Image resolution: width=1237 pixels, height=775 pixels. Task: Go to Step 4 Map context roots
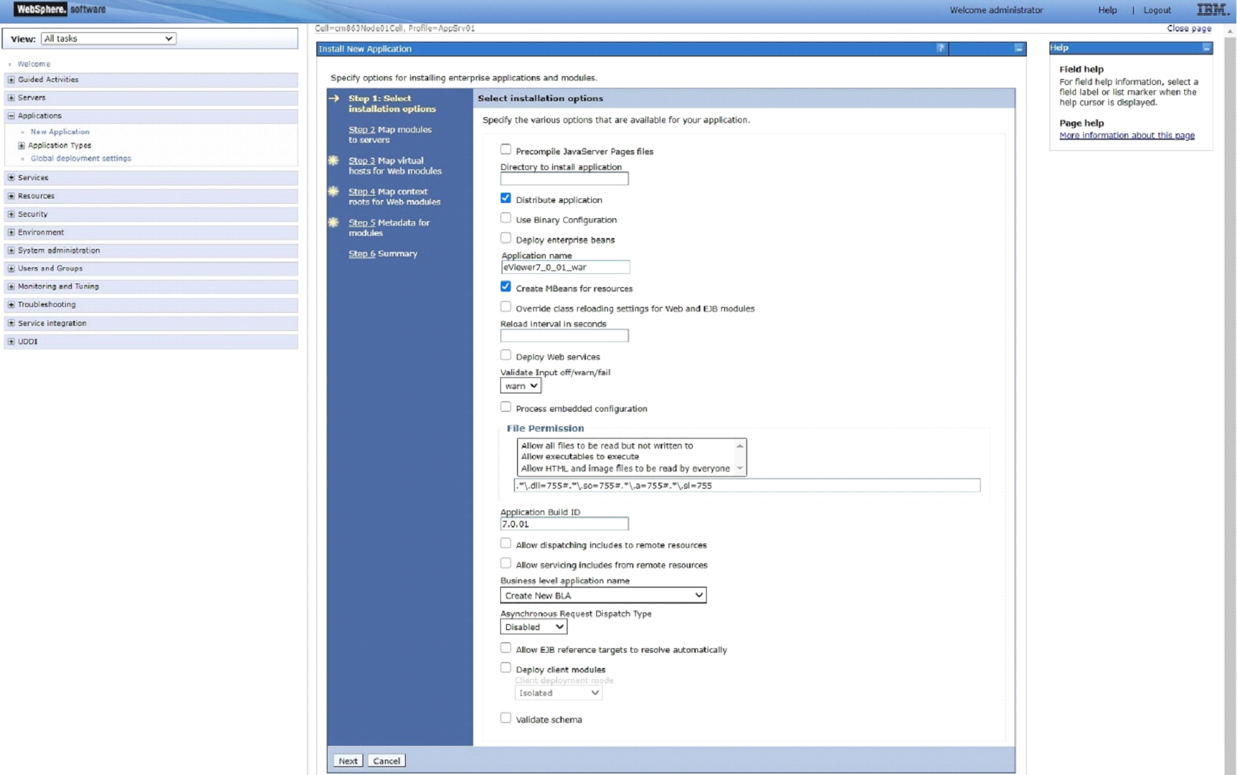pos(394,196)
